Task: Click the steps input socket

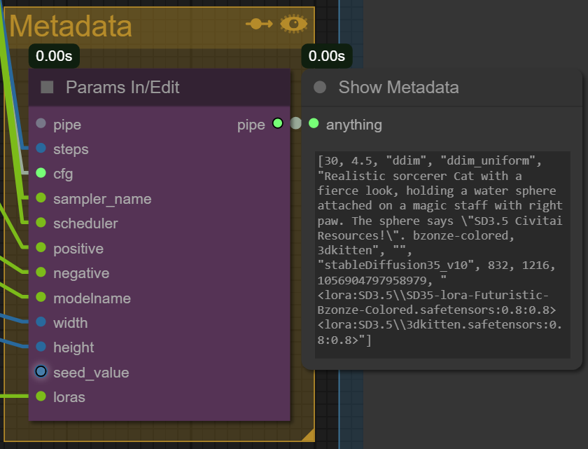Action: coord(41,148)
